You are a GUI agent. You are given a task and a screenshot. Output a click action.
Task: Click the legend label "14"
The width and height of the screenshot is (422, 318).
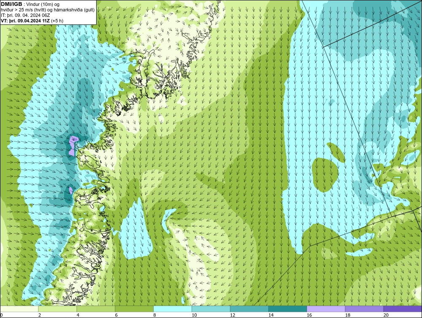(x=271, y=315)
